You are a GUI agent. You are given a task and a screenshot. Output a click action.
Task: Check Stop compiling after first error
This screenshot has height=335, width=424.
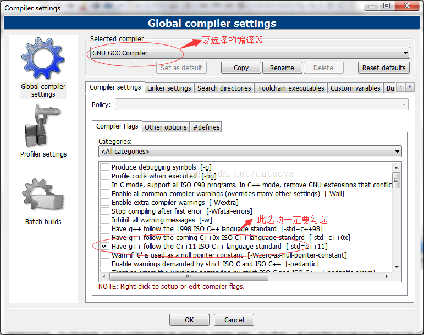tap(104, 211)
